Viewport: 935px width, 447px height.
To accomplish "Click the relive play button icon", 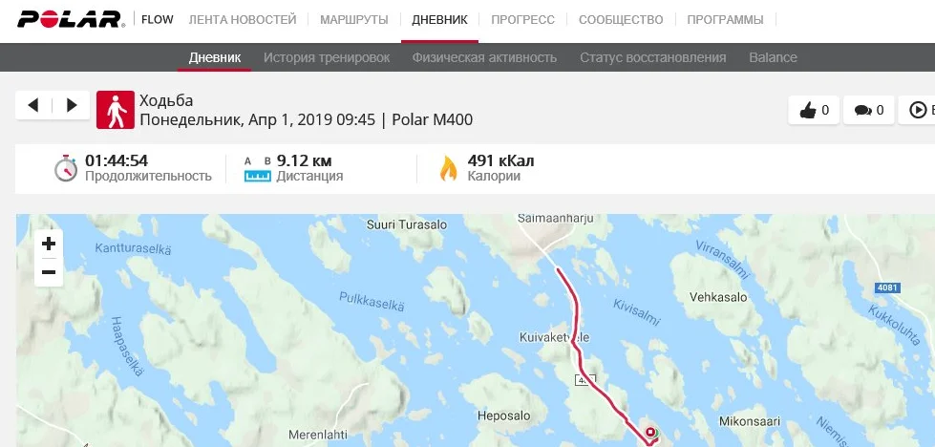I will click(x=917, y=110).
